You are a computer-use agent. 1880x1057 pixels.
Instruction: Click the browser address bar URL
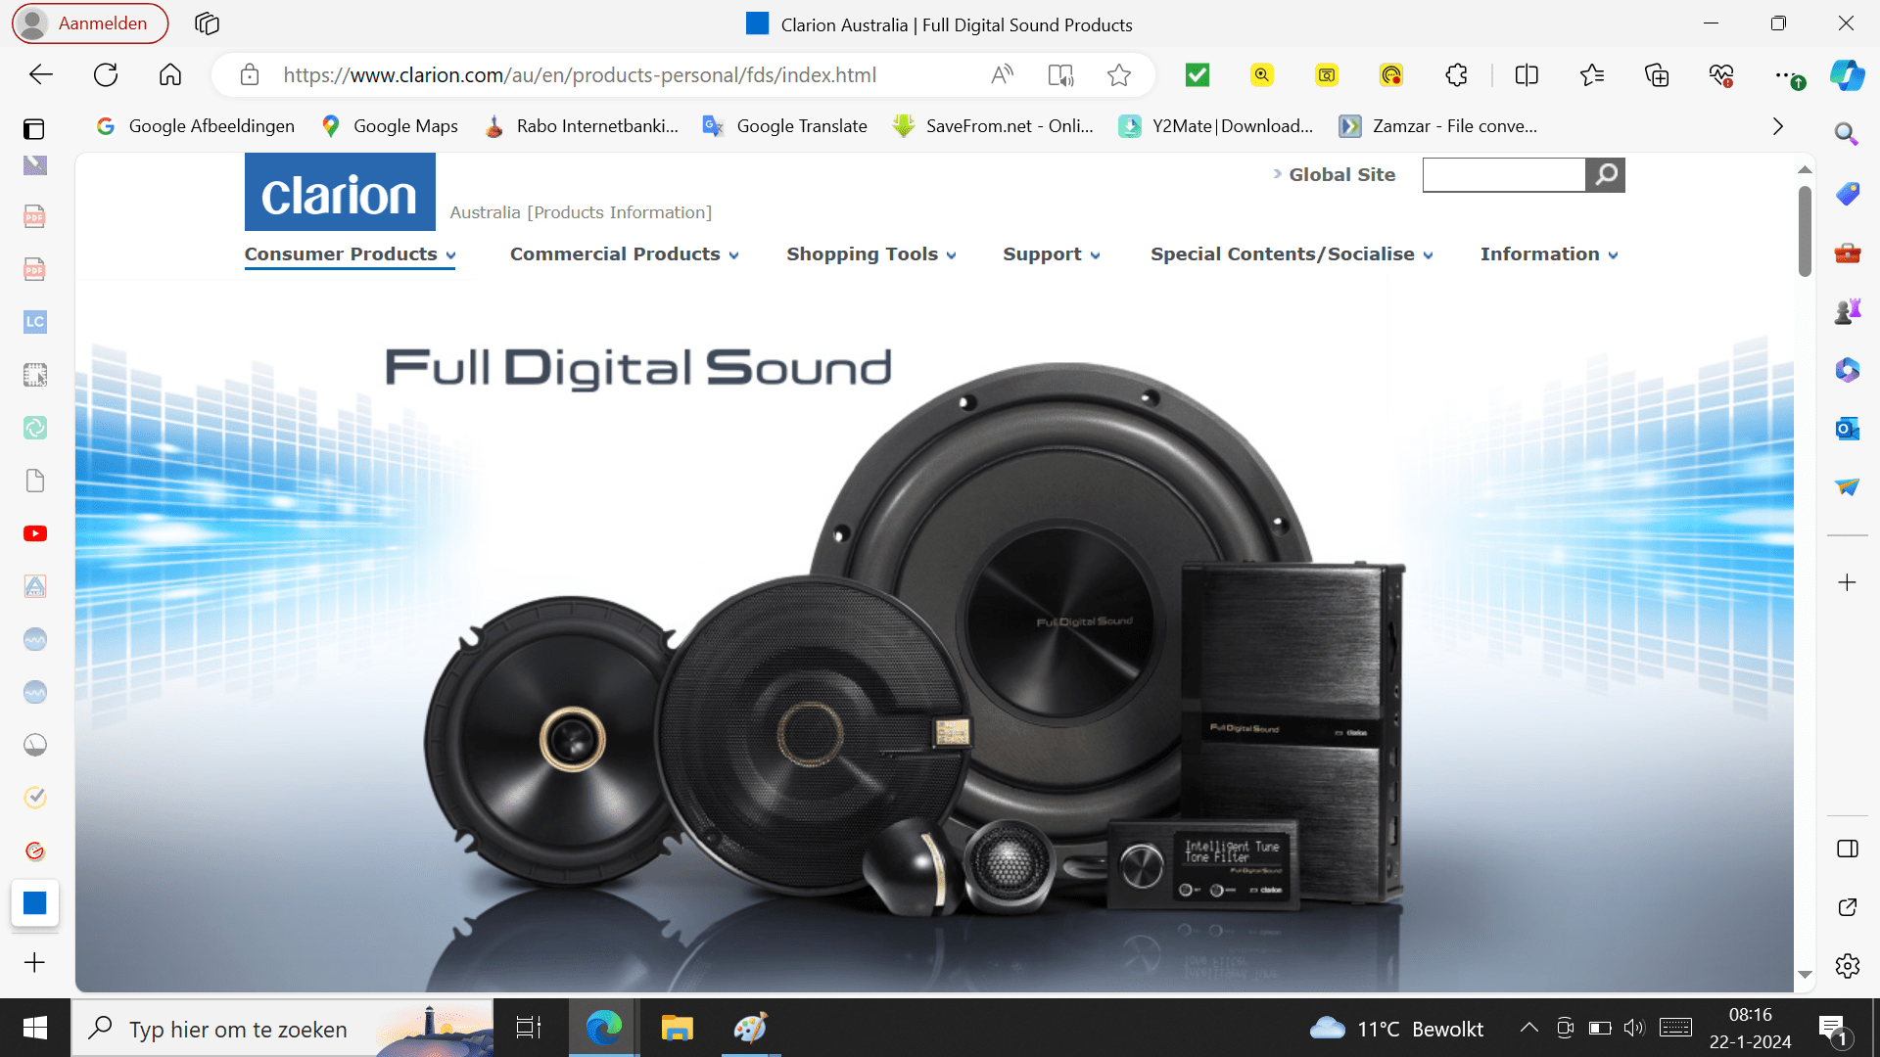click(580, 75)
